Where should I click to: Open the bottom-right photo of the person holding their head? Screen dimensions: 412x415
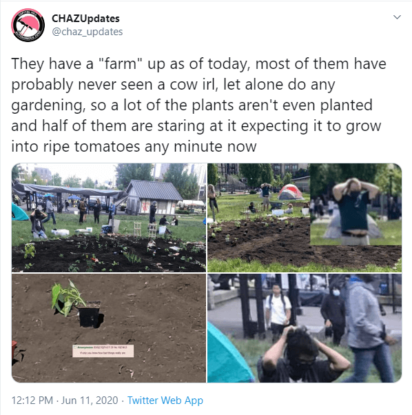tap(305, 328)
